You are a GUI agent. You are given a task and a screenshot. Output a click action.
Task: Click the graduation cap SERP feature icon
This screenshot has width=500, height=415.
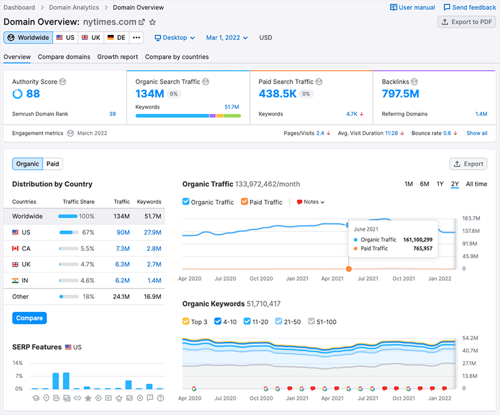36,398
